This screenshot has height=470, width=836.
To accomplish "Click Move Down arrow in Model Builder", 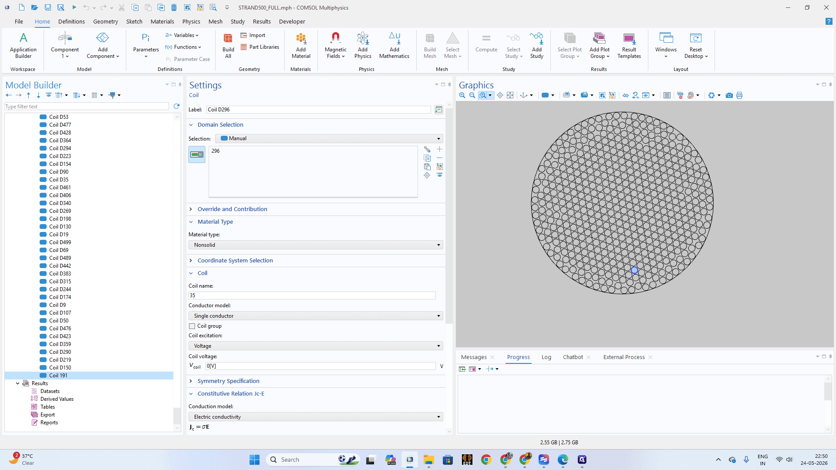I will tap(38, 95).
